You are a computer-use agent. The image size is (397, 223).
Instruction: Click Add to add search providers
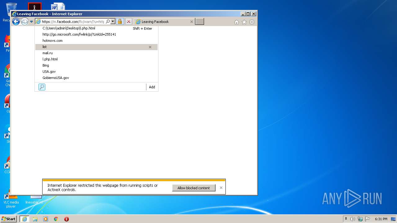[152, 87]
